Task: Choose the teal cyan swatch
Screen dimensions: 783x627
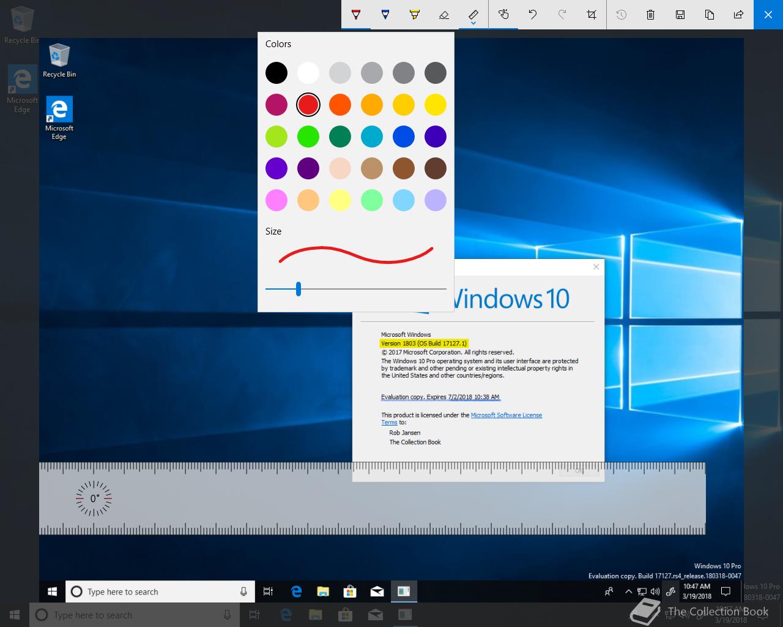Action: coord(372,137)
